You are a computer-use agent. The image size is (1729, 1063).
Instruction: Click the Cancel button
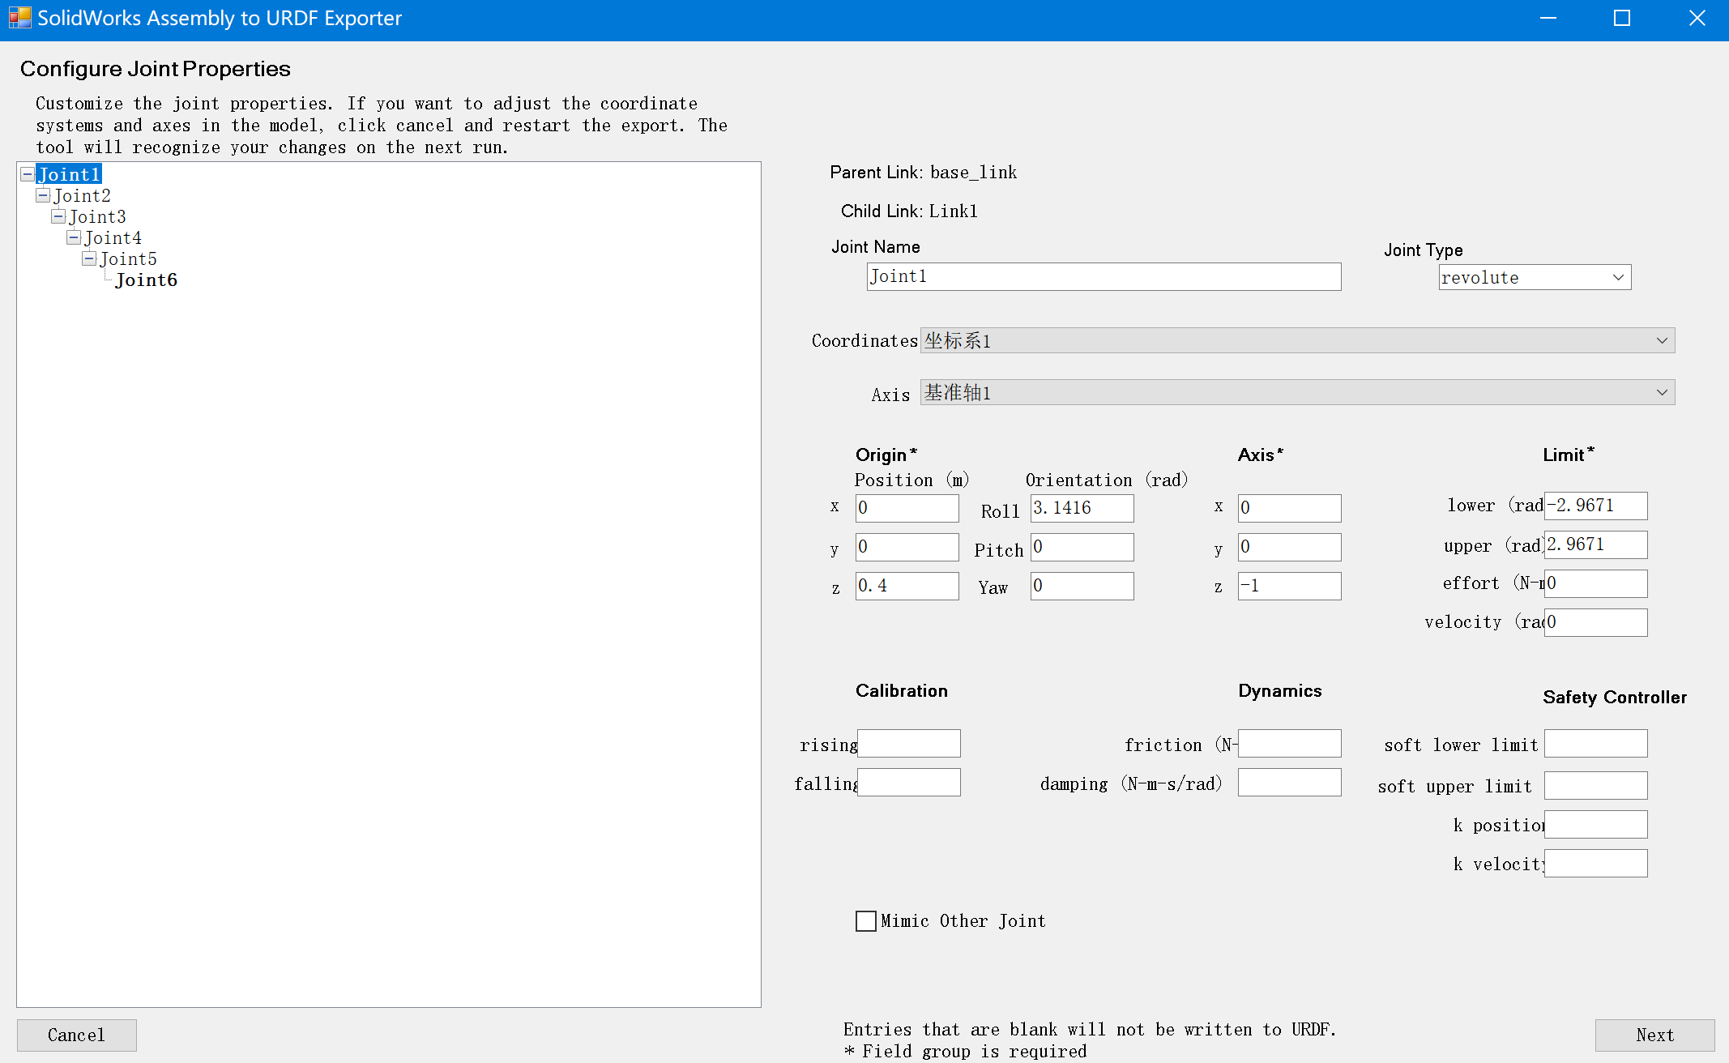click(76, 1035)
